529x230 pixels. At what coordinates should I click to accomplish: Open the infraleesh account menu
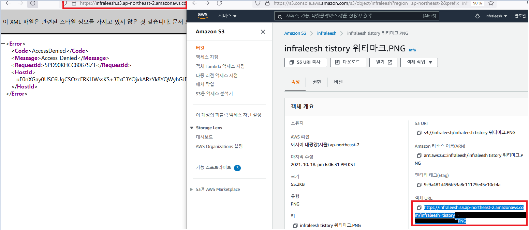tap(496, 16)
